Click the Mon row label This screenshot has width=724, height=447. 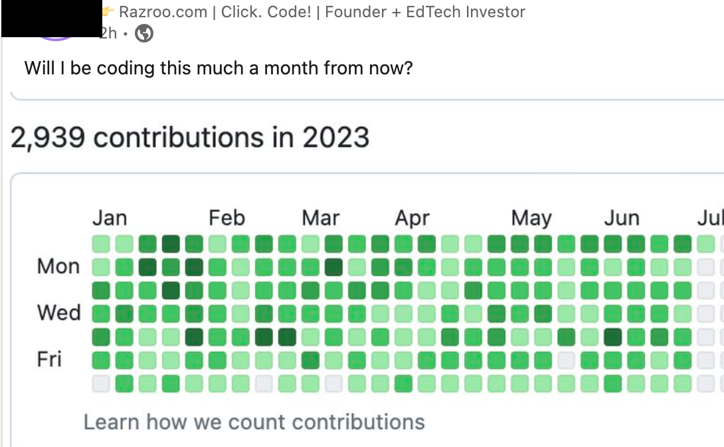pyautogui.click(x=58, y=266)
